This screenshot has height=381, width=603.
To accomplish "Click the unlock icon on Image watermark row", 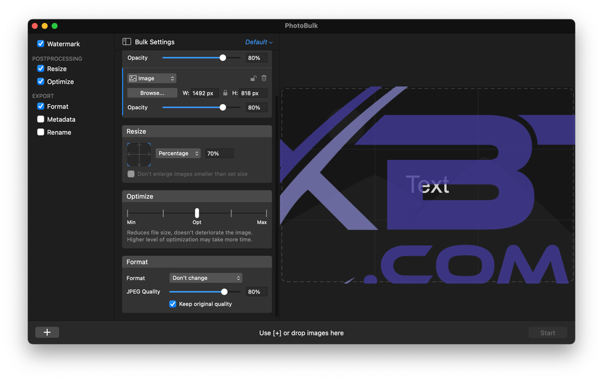I will pyautogui.click(x=253, y=79).
